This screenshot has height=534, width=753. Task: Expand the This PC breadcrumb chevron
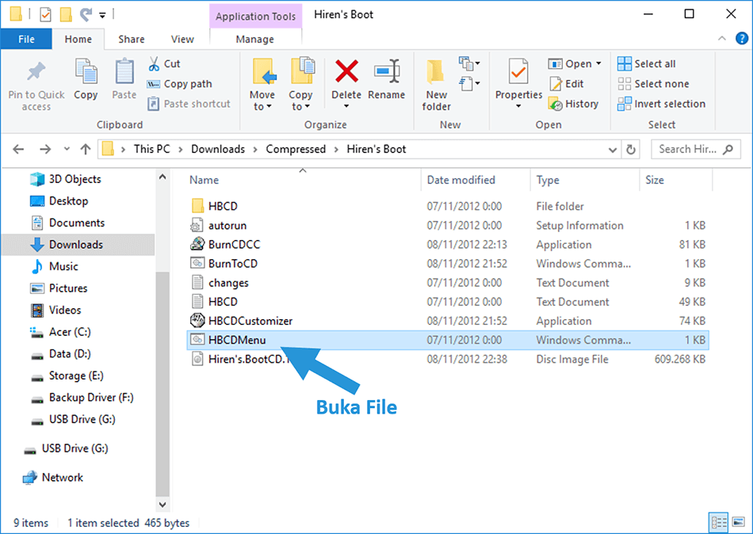[x=181, y=150]
